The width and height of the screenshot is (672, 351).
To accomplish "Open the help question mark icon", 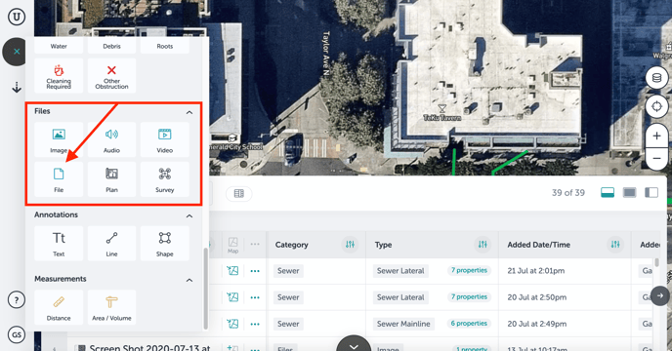I will 17,300.
